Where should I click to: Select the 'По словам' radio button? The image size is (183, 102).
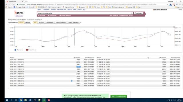pyautogui.click(x=38, y=15)
